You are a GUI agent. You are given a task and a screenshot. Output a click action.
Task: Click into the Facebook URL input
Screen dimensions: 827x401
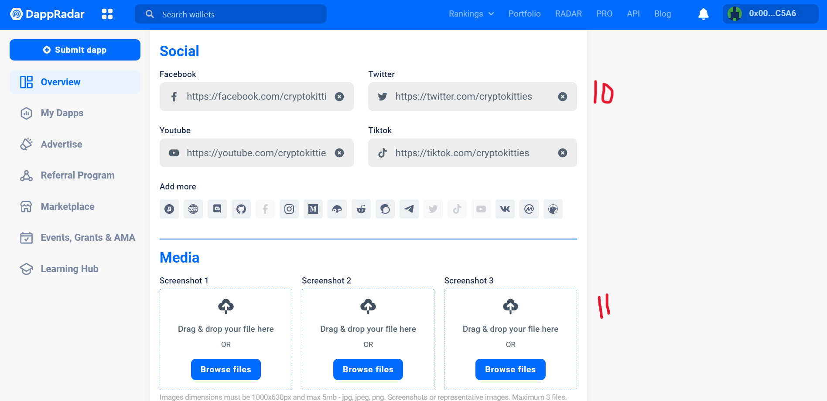coord(256,97)
